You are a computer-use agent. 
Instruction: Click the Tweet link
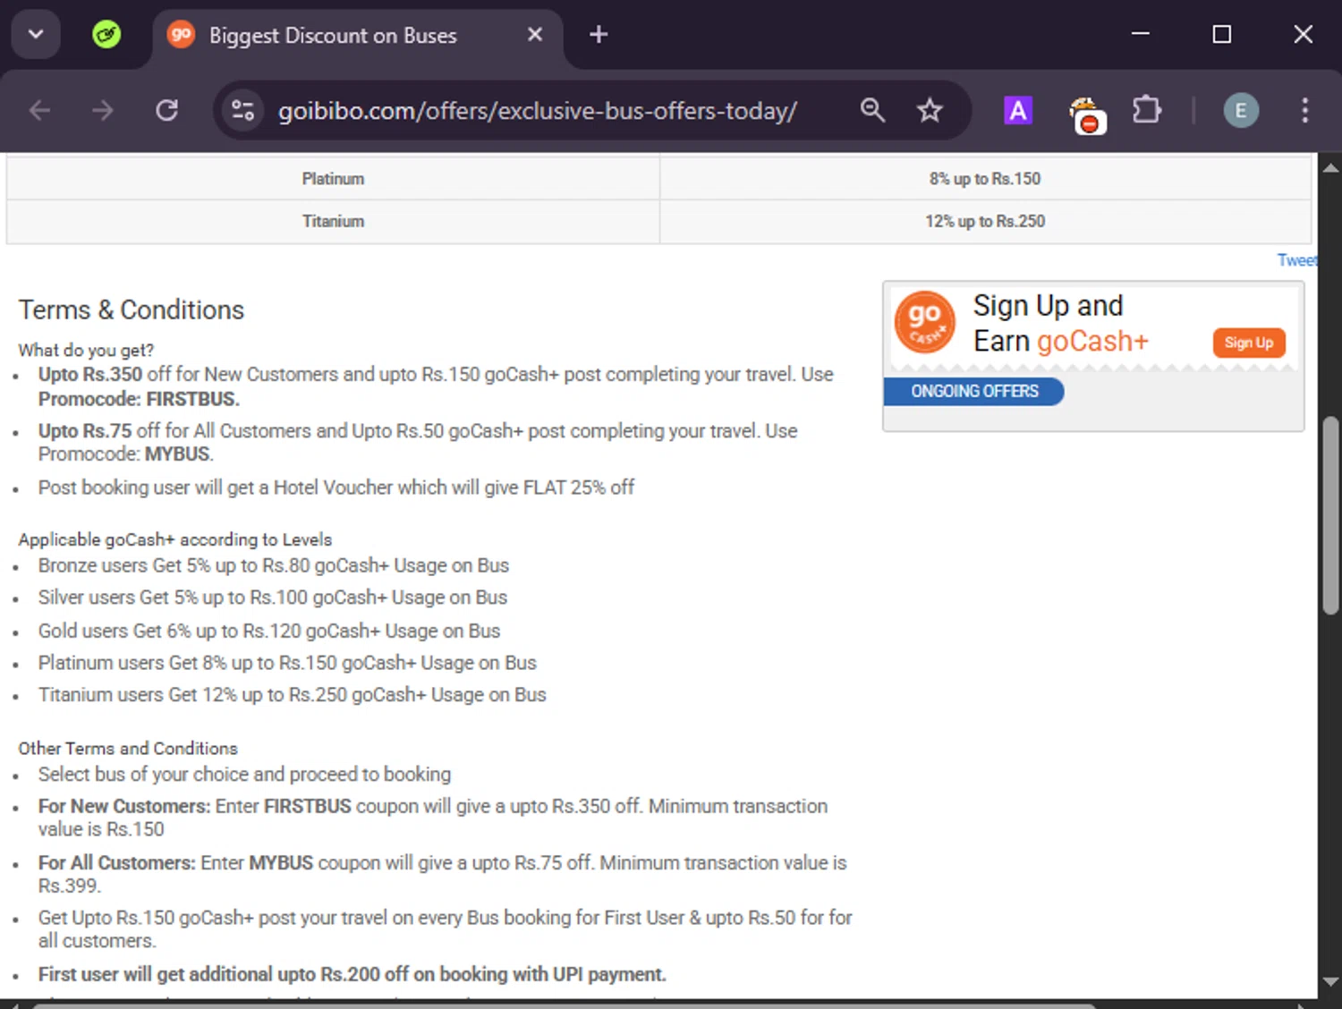pyautogui.click(x=1297, y=260)
